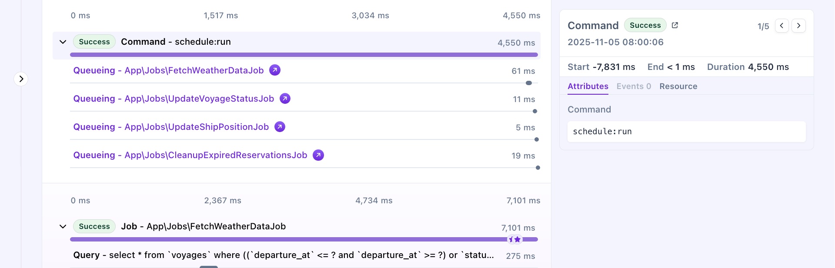Click the schedule:run command duration bar
This screenshot has height=268, width=835.
pos(304,55)
